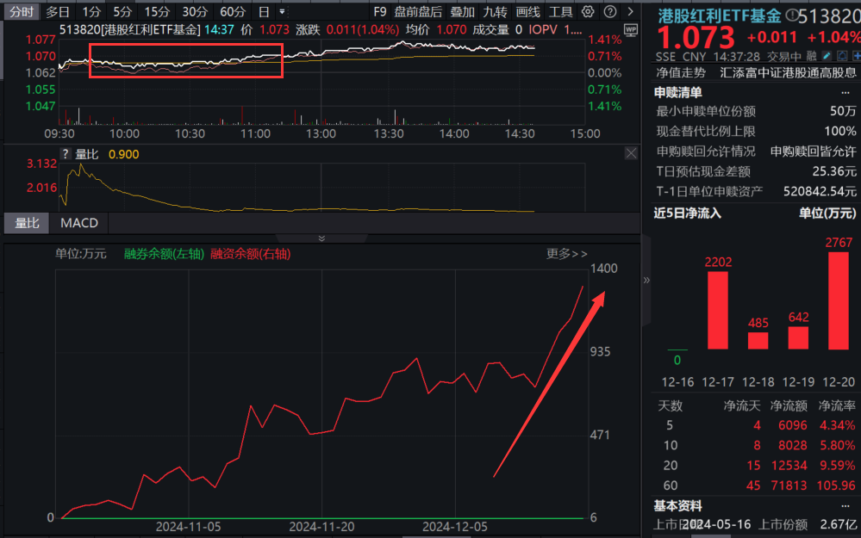Click the 融 margin trading indicator
861x538 pixels.
[x=812, y=55]
